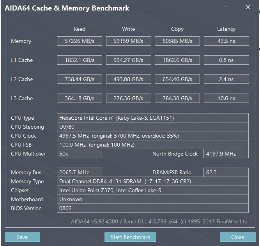Start the benchmark run
Image resolution: width=260 pixels, height=246 pixels.
tap(130, 237)
